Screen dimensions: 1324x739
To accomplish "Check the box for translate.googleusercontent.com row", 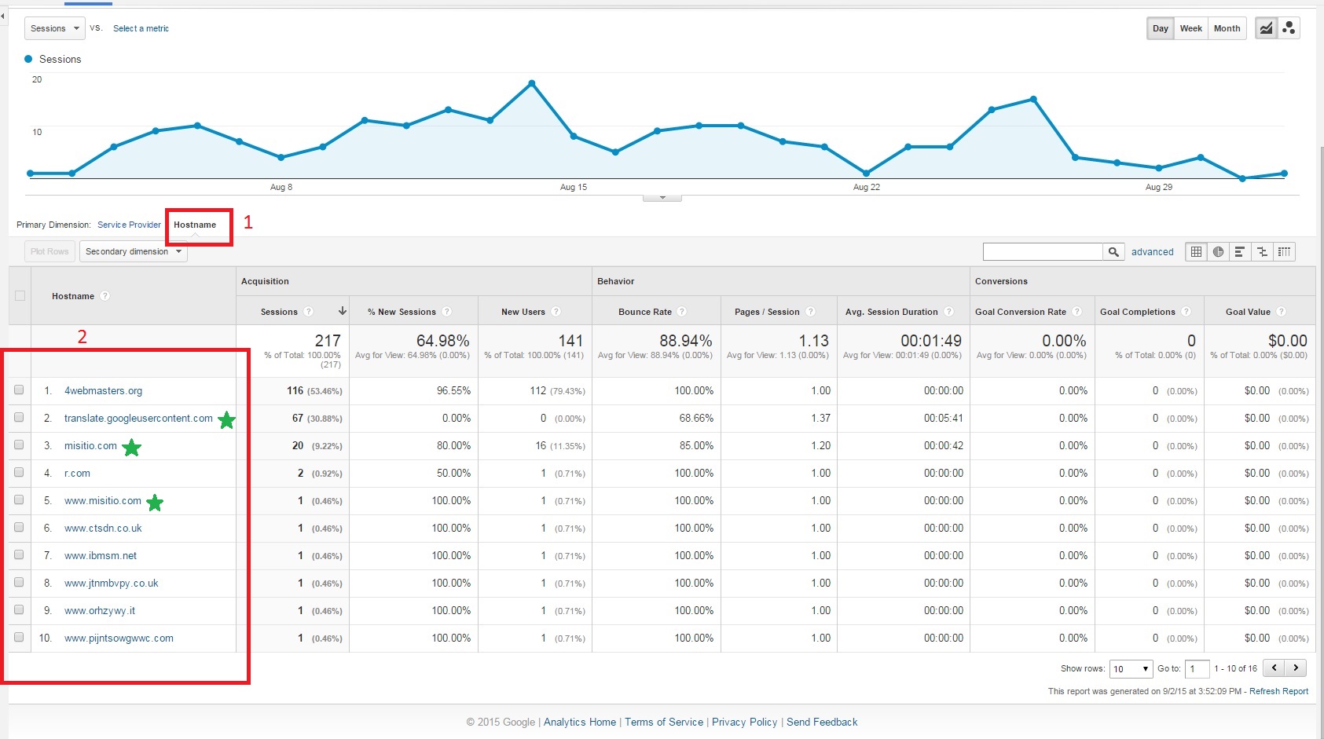I will coord(19,418).
